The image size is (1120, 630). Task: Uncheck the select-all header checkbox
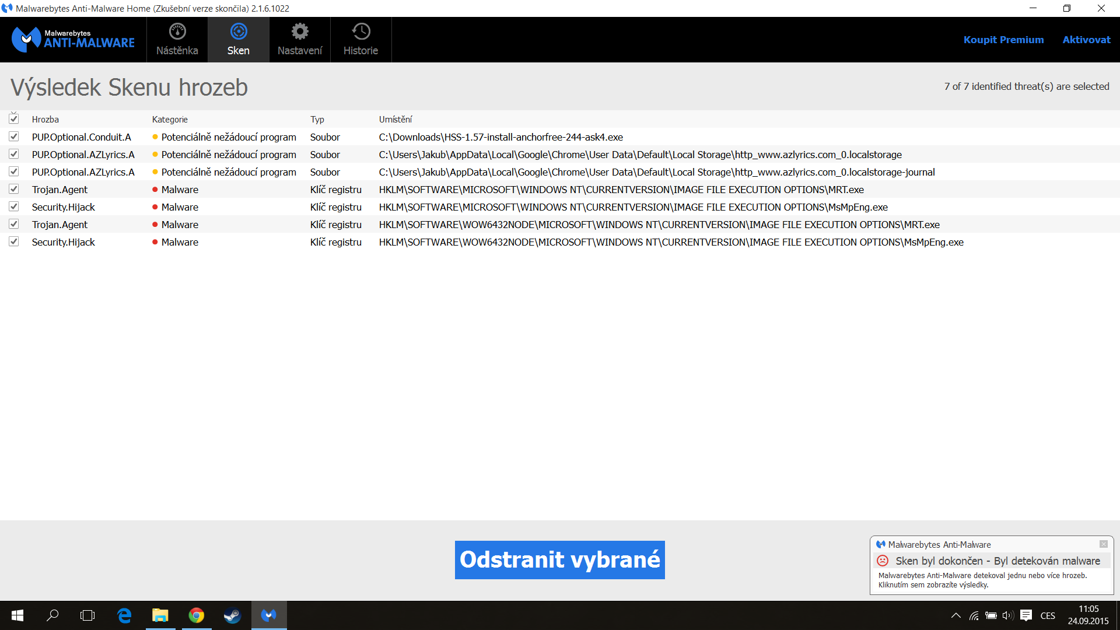(14, 119)
